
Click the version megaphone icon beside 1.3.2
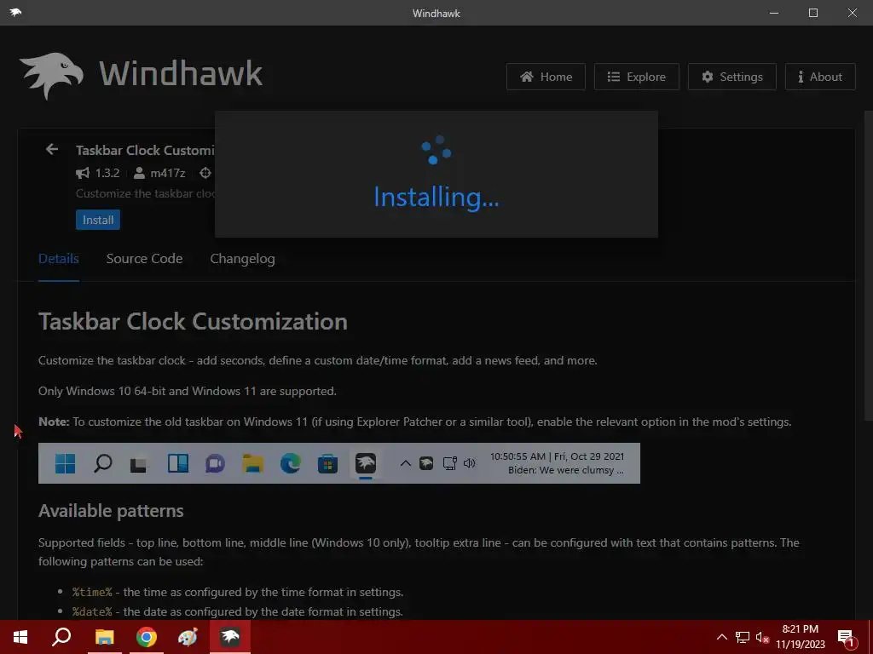83,173
